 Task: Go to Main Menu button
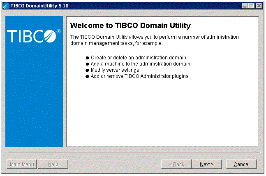(22, 164)
